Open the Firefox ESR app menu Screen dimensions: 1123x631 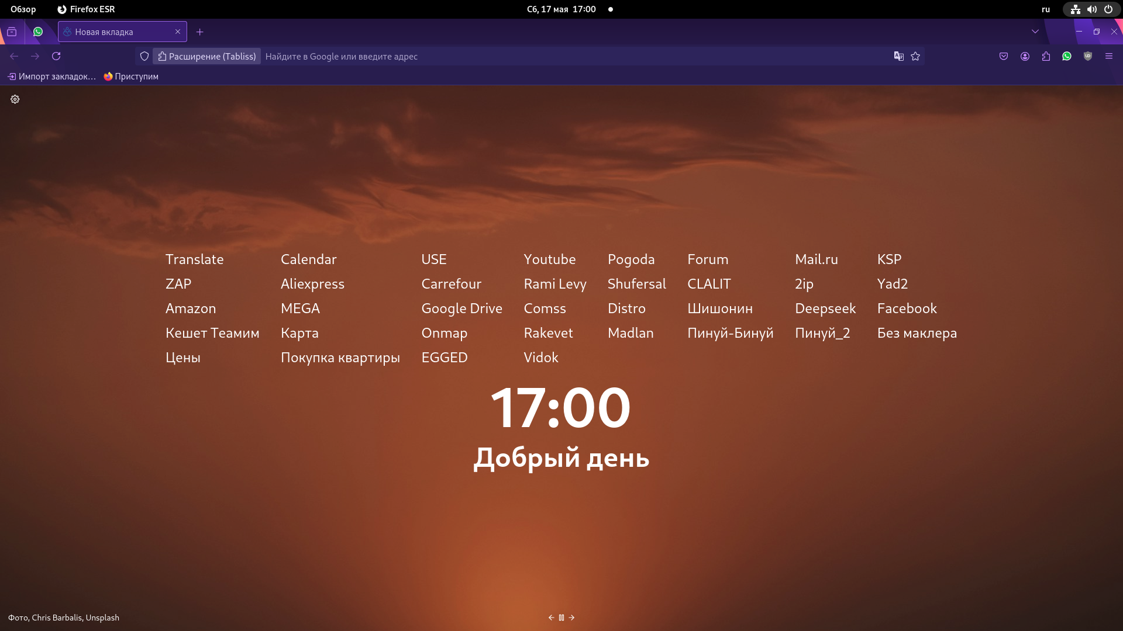(86, 9)
